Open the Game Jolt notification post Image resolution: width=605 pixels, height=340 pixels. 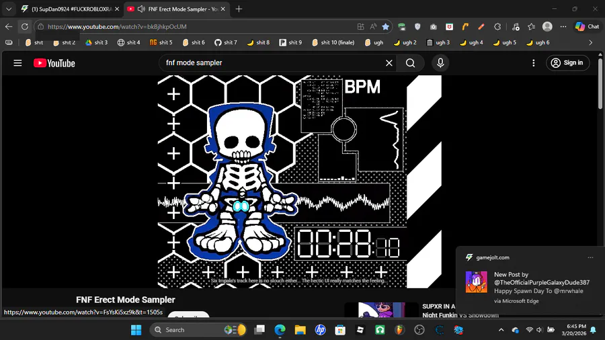[x=530, y=283]
